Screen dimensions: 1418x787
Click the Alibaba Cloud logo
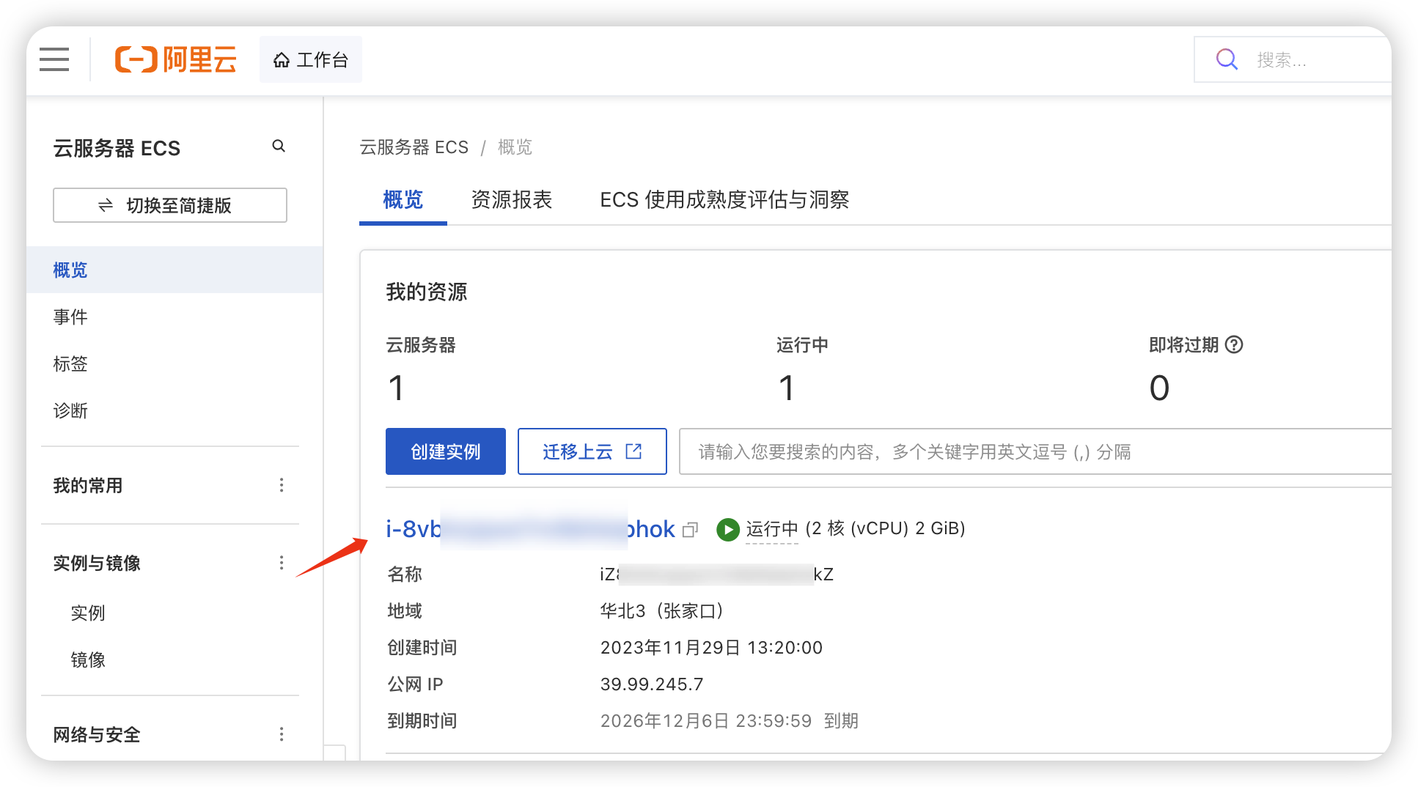[176, 59]
